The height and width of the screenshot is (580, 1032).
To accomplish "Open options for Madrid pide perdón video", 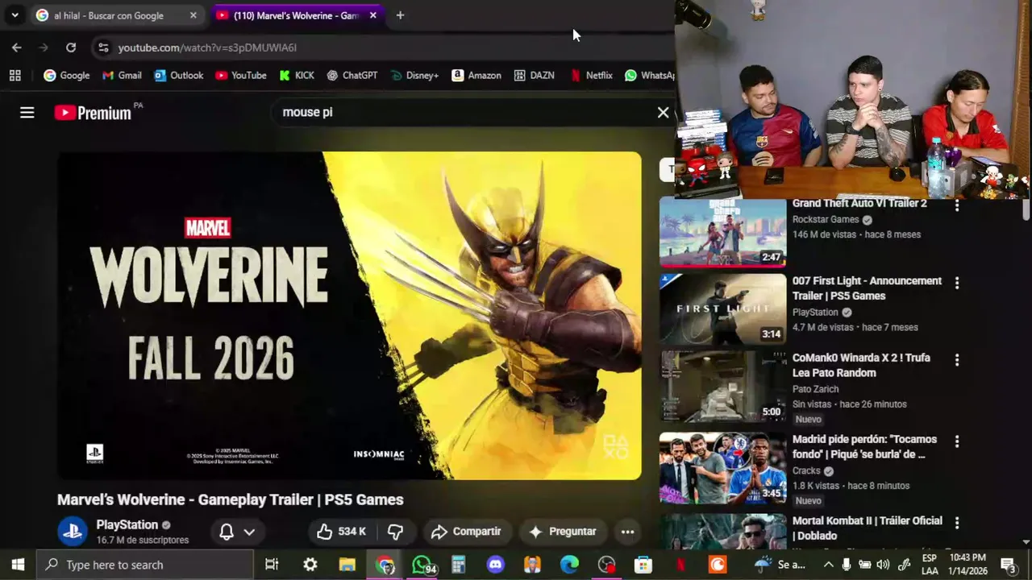I will (957, 441).
